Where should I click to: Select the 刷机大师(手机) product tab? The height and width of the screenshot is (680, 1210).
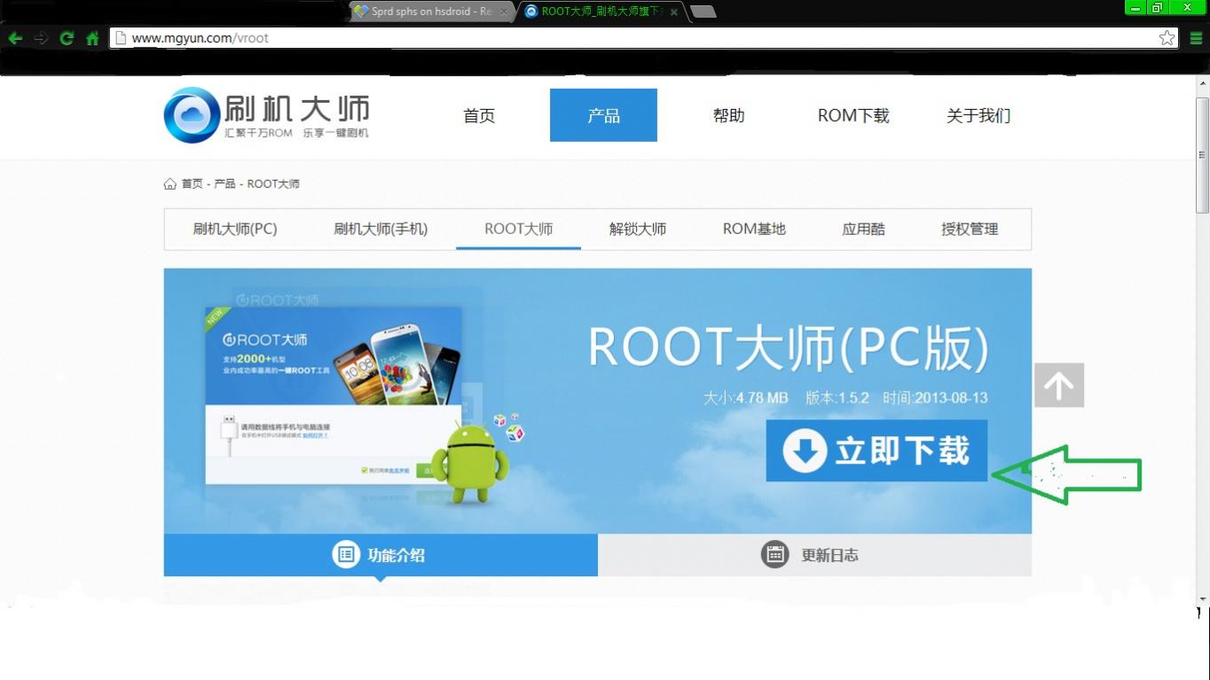pyautogui.click(x=381, y=229)
